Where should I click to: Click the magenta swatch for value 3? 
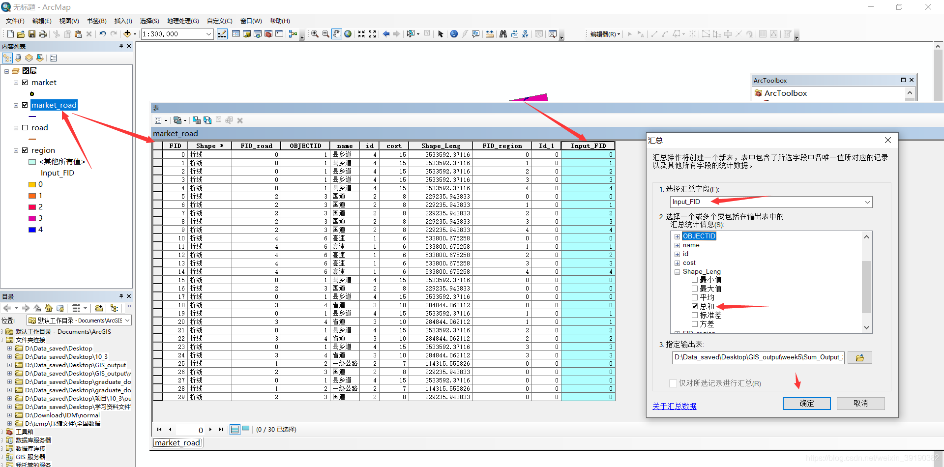pos(32,218)
